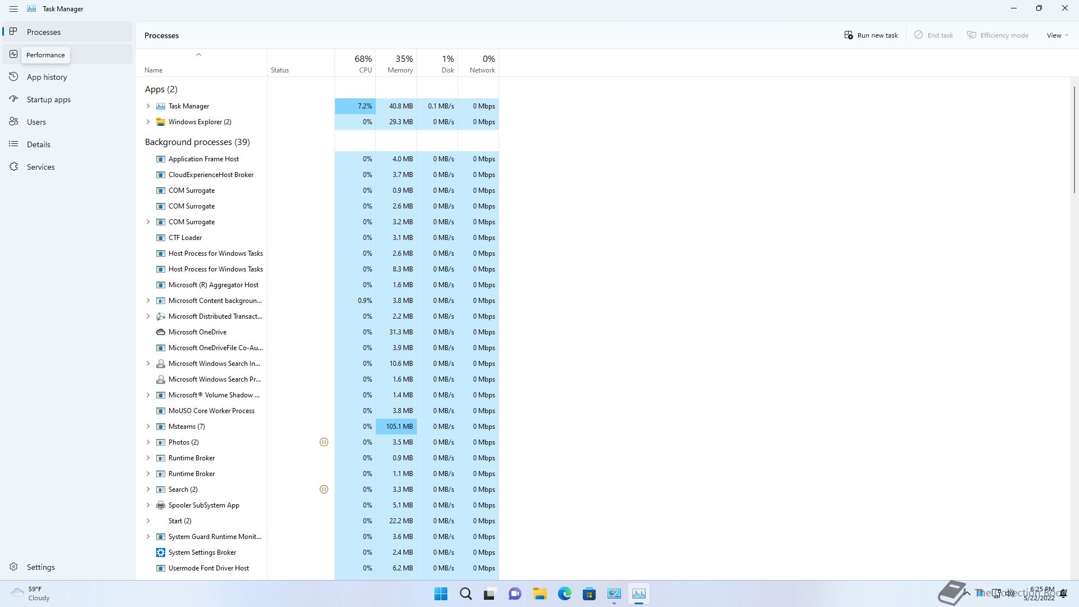Viewport: 1079px width, 607px height.
Task: Sort by the Network column header
Action: 478,63
